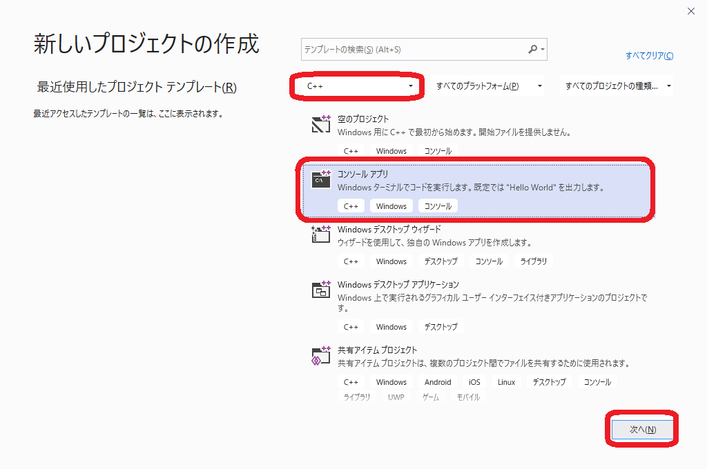This screenshot has height=469, width=707.
Task: Focus the template search input field
Action: [x=413, y=50]
